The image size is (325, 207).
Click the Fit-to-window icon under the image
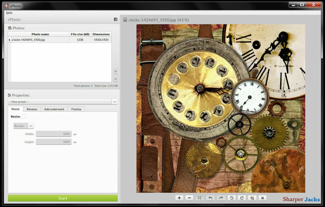[x=199, y=198]
